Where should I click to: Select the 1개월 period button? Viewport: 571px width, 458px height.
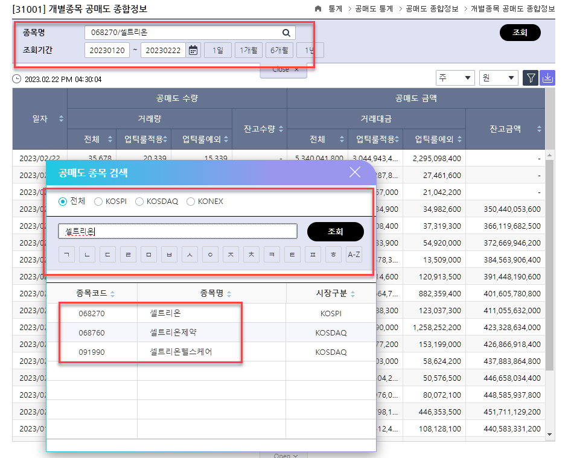[x=249, y=51]
